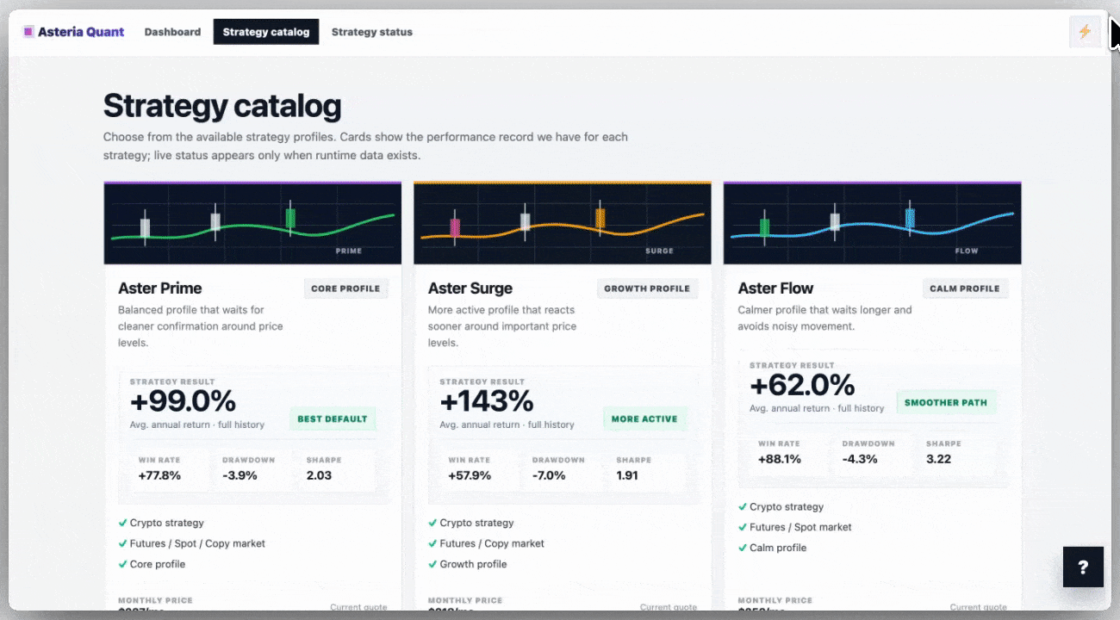Image resolution: width=1120 pixels, height=620 pixels.
Task: Click Crypto strategy checkmark in Aster Prime
Action: 122,523
